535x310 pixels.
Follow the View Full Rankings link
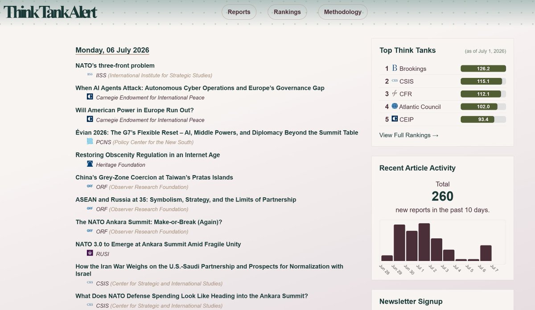pos(409,135)
